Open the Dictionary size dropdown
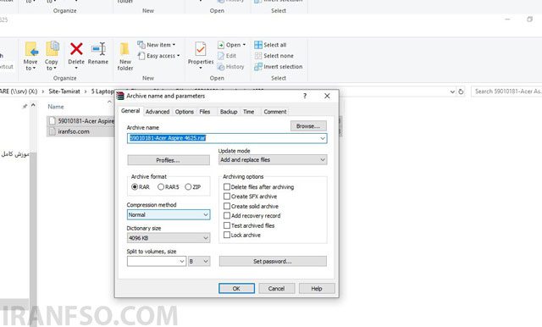 pyautogui.click(x=169, y=238)
